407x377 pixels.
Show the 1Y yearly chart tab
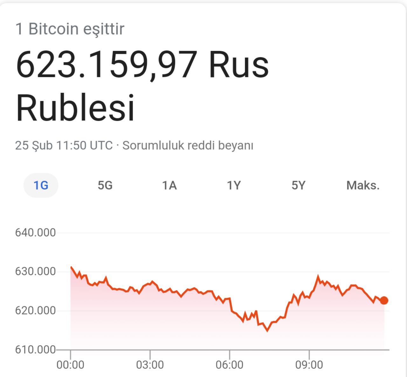point(234,185)
